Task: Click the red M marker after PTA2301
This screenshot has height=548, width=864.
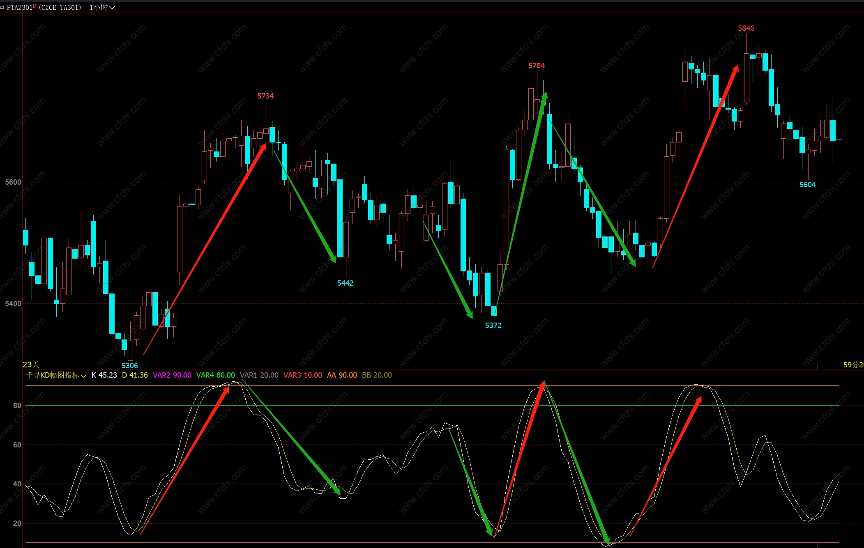Action: [35, 6]
